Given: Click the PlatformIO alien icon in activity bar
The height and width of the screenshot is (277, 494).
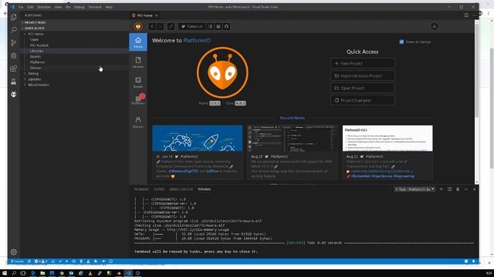Looking at the screenshot, I should (14, 94).
